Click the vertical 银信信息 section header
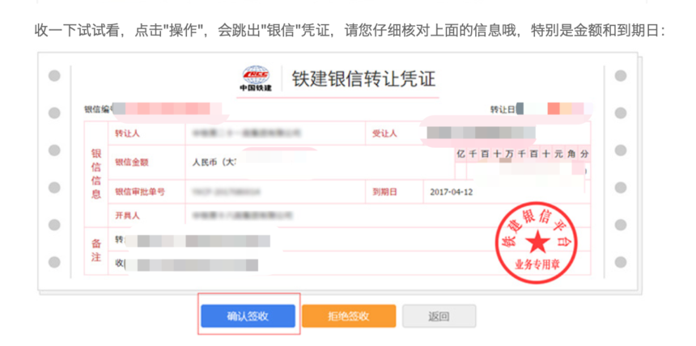The height and width of the screenshot is (346, 696). (x=95, y=173)
